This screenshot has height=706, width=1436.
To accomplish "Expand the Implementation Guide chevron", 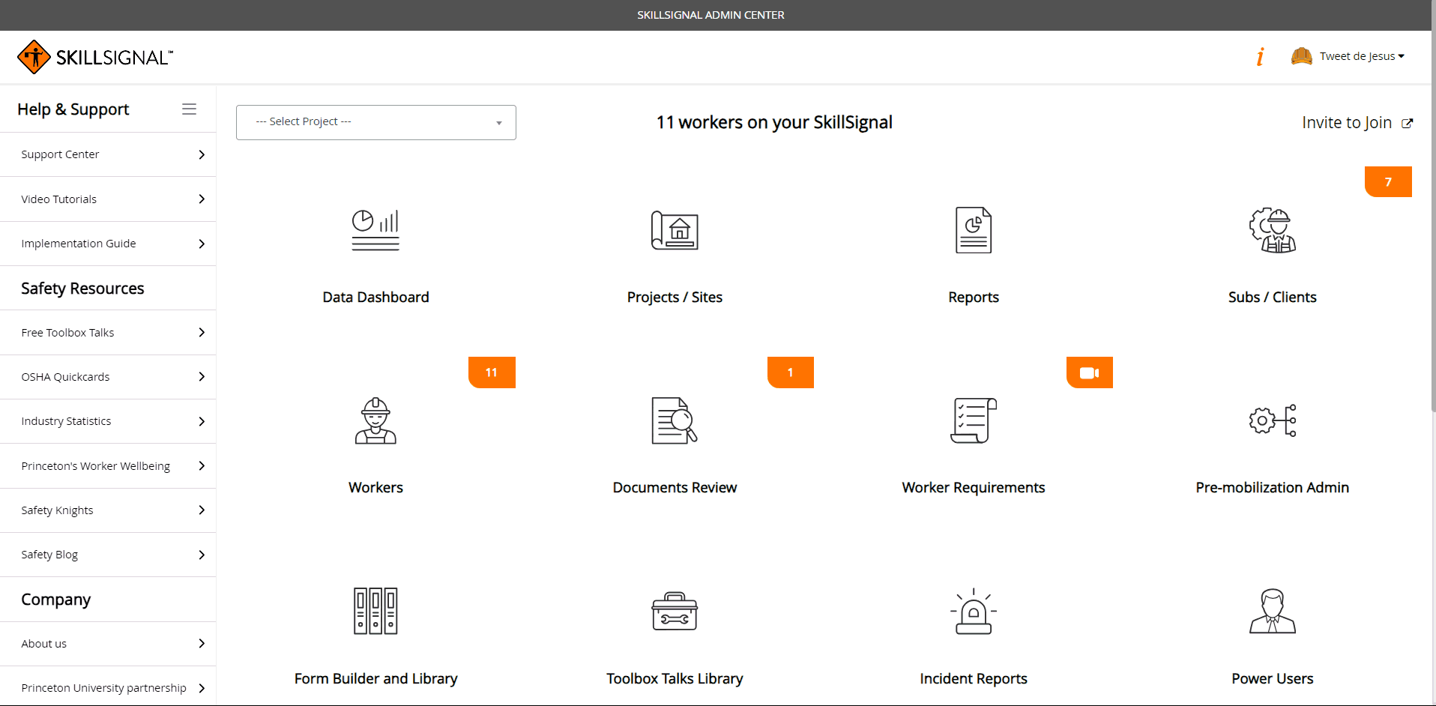I will pyautogui.click(x=202, y=244).
